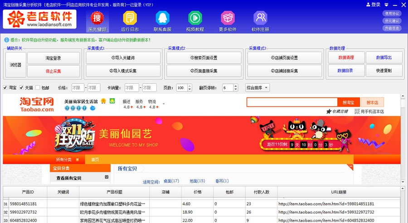Viewport: 408px width, 223px height.
Task: Click the ②页面直接采集 button
Action: point(204,71)
